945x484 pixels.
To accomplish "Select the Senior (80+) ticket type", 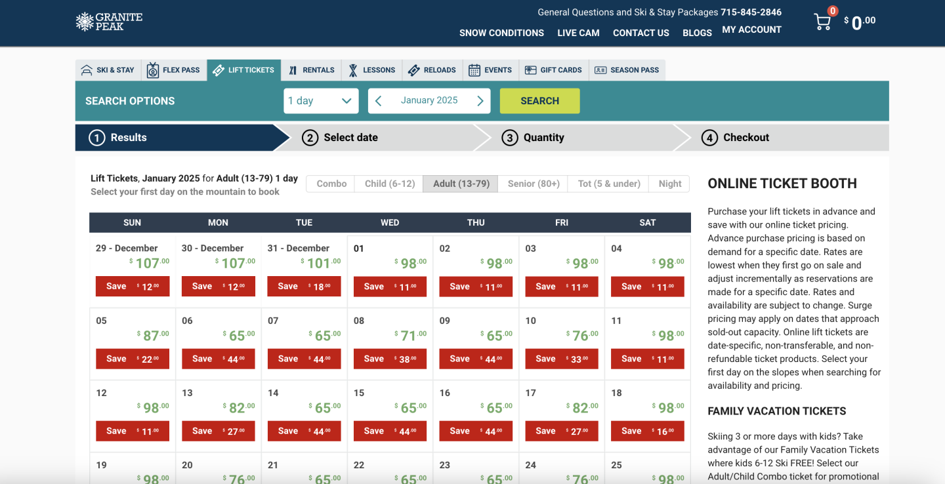I will [534, 184].
